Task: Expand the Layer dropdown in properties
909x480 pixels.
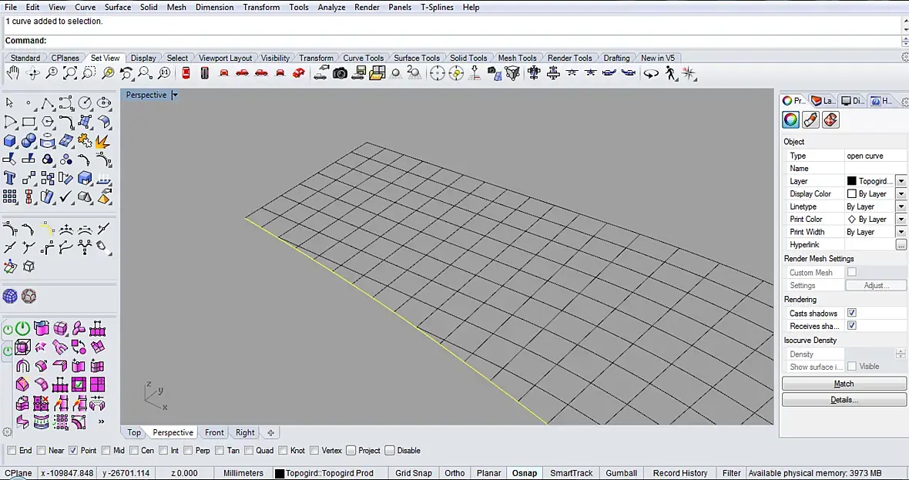Action: 901,181
